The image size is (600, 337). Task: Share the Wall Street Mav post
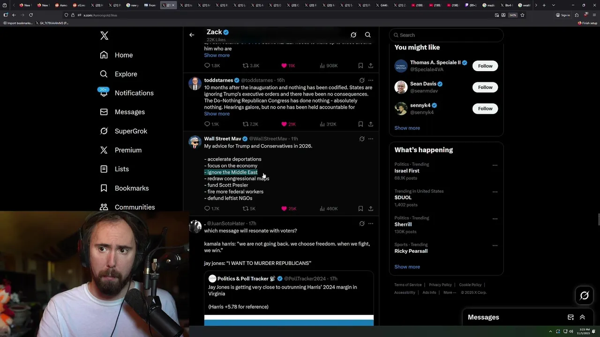[x=371, y=208]
